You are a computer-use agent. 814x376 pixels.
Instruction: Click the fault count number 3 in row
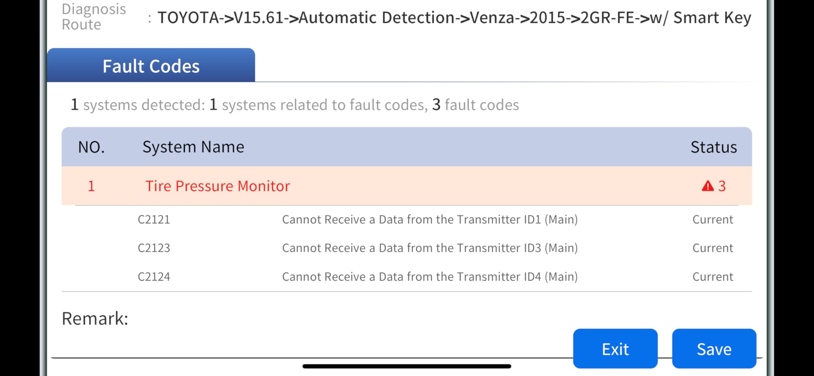[722, 186]
